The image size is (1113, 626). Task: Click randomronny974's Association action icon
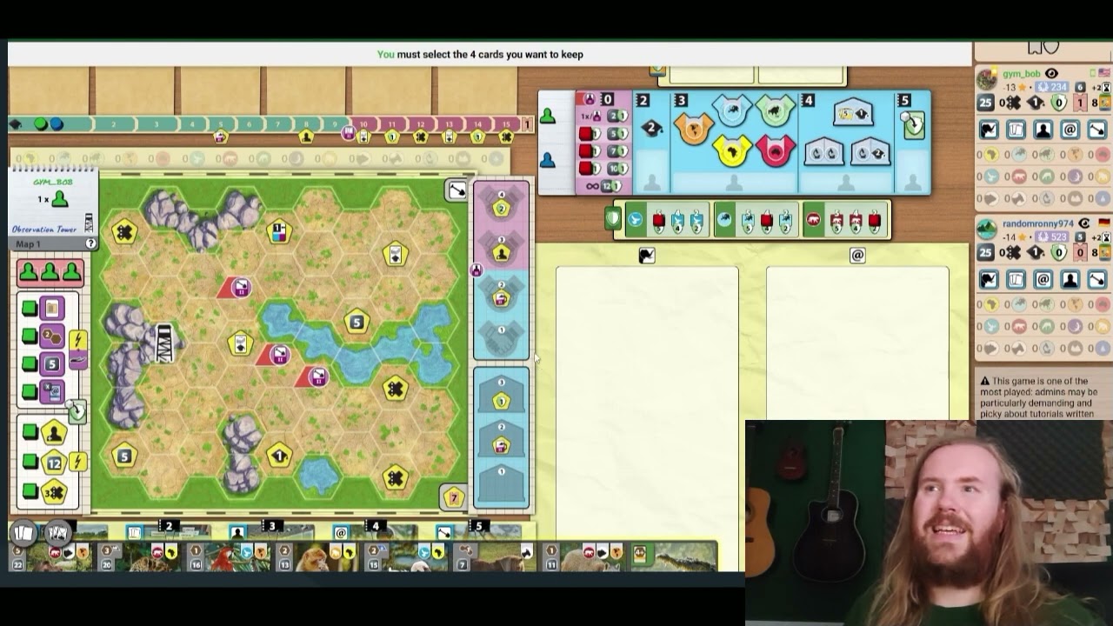click(x=1070, y=280)
